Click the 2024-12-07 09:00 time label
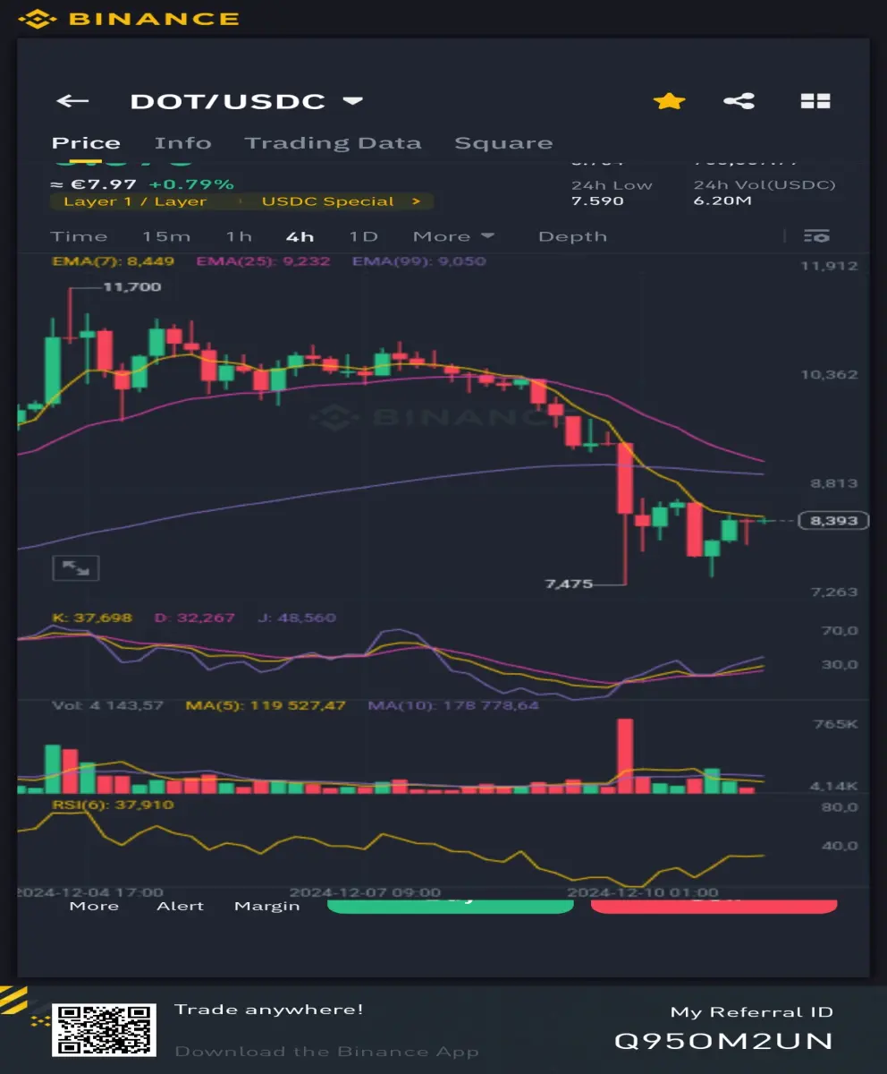 pyautogui.click(x=365, y=892)
